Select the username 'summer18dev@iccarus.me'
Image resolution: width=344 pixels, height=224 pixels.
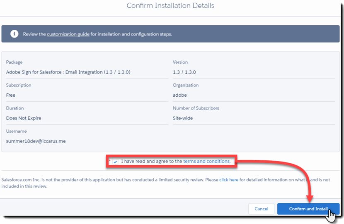36,141
